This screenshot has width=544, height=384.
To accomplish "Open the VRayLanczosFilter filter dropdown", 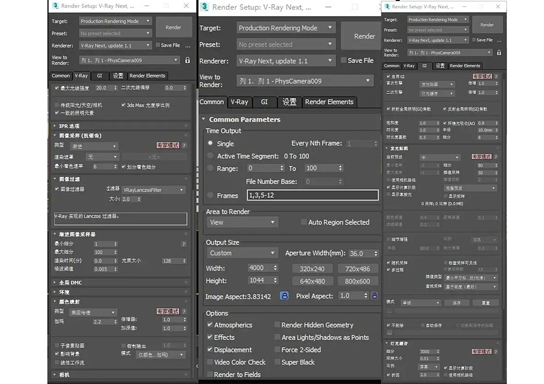I will pos(154,190).
